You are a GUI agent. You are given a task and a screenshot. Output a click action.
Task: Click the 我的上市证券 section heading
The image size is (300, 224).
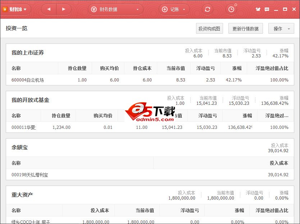pos(28,52)
